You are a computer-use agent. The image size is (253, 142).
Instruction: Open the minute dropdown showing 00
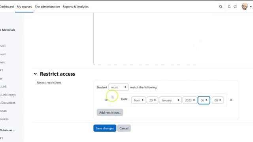218,100
